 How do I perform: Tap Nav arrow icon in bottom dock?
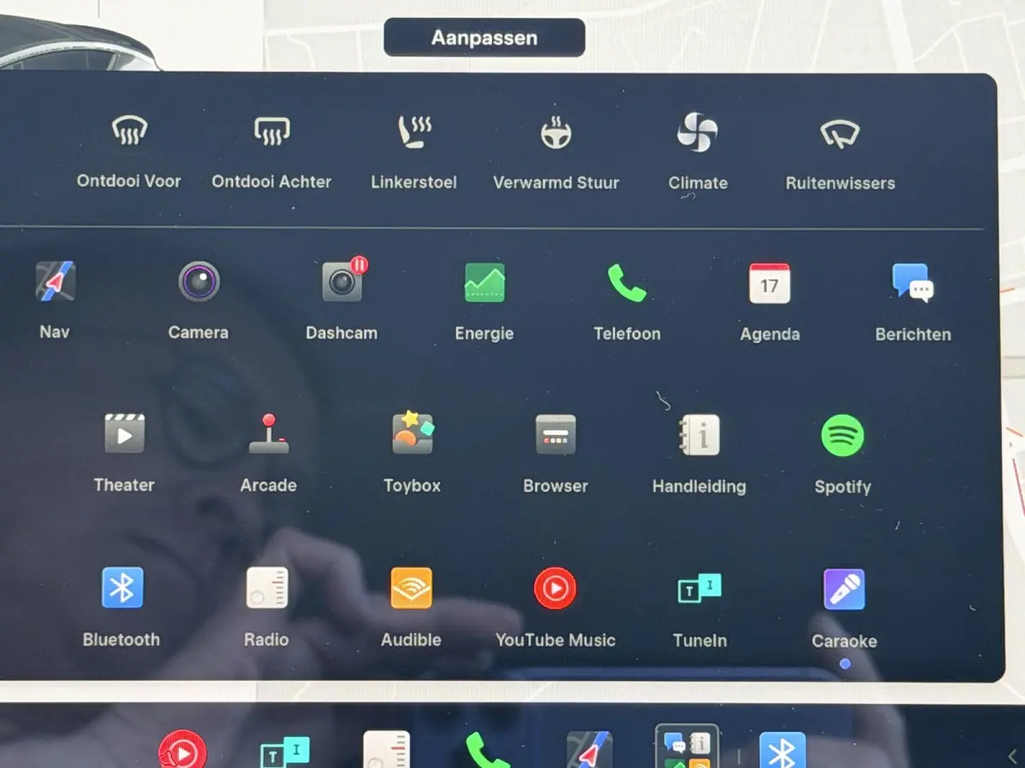point(589,749)
